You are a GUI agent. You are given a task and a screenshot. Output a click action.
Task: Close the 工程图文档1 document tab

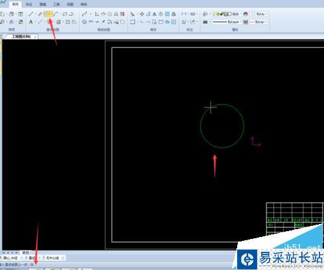35,37
